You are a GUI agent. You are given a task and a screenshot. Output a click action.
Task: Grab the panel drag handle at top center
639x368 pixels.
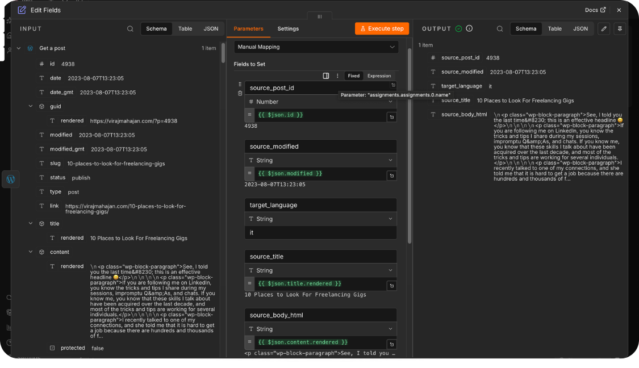pos(319,16)
